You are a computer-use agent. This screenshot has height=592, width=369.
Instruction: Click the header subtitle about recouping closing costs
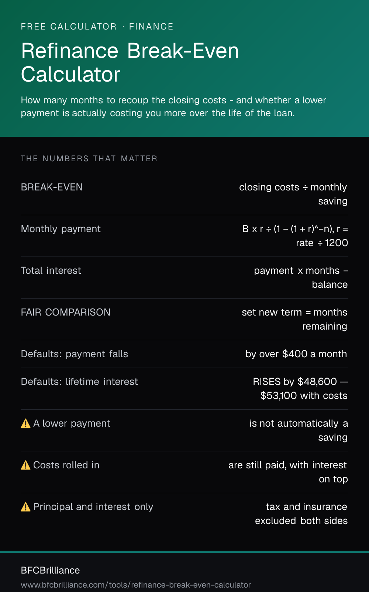click(173, 107)
